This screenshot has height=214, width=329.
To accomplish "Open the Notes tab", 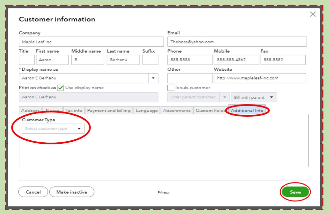I will click(52, 110).
